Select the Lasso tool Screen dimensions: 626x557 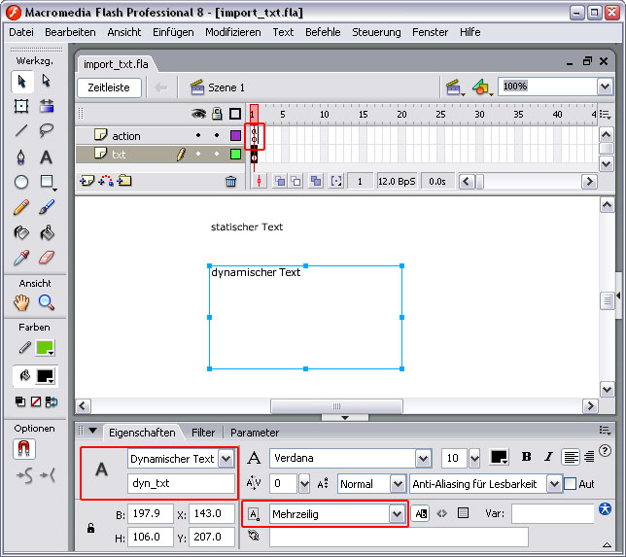tap(47, 130)
